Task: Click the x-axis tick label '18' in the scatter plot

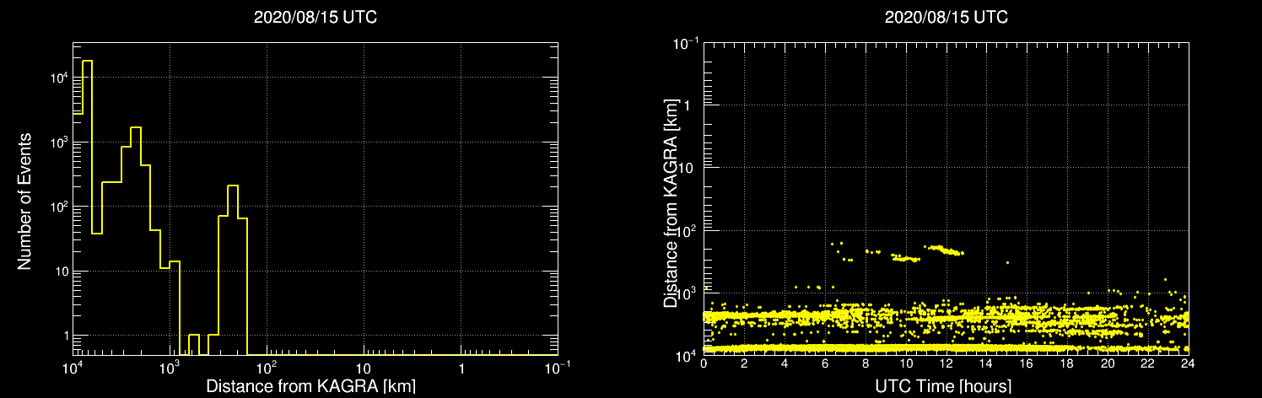Action: click(1067, 363)
